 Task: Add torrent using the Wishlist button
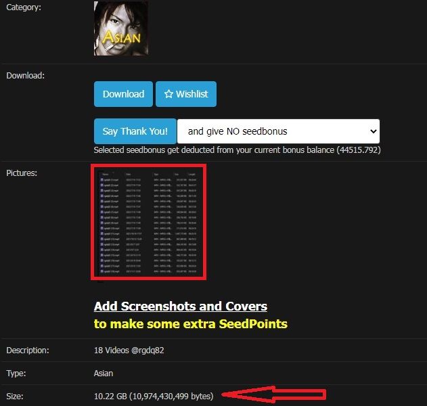pyautogui.click(x=186, y=94)
